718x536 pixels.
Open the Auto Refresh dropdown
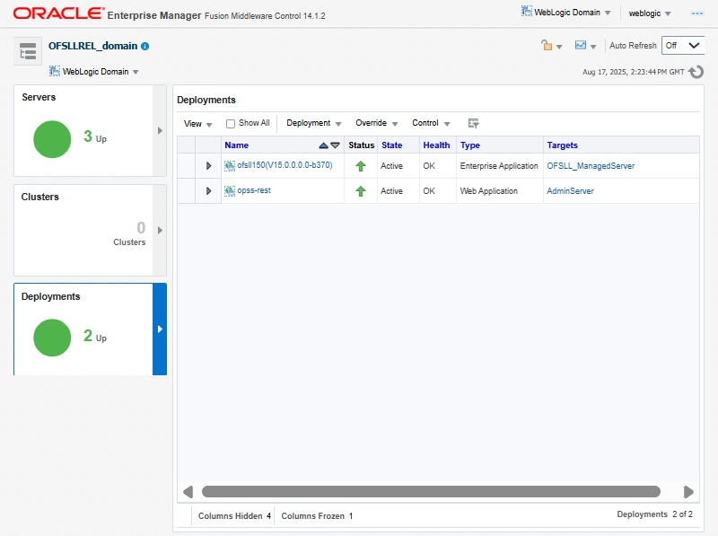682,46
